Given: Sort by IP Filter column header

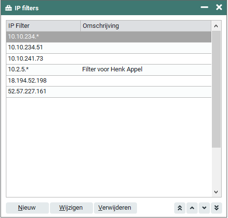Looking at the screenshot, I should pyautogui.click(x=43, y=26).
